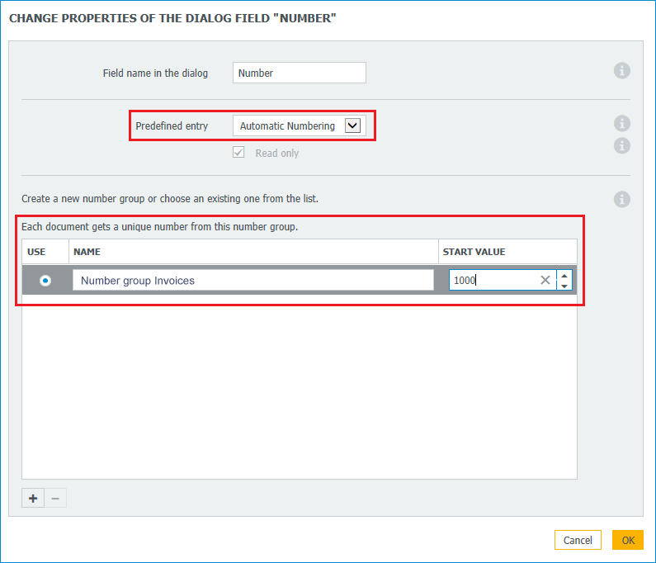The width and height of the screenshot is (656, 563).
Task: Increase start value with the up arrow
Action: point(564,276)
